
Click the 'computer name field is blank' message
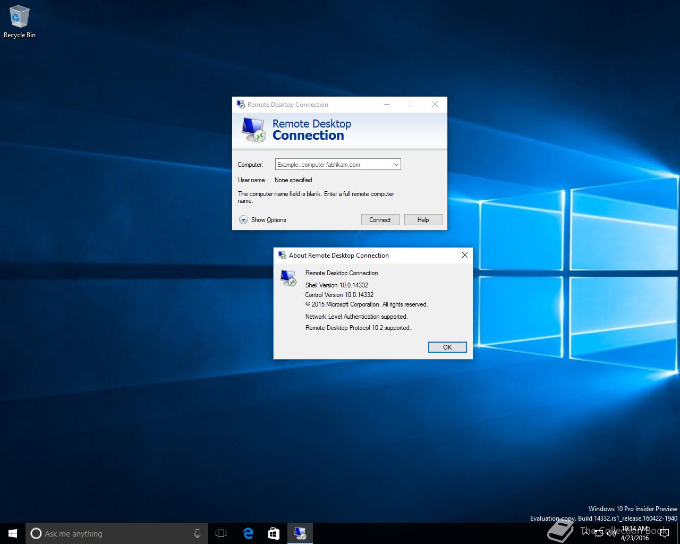[x=316, y=197]
